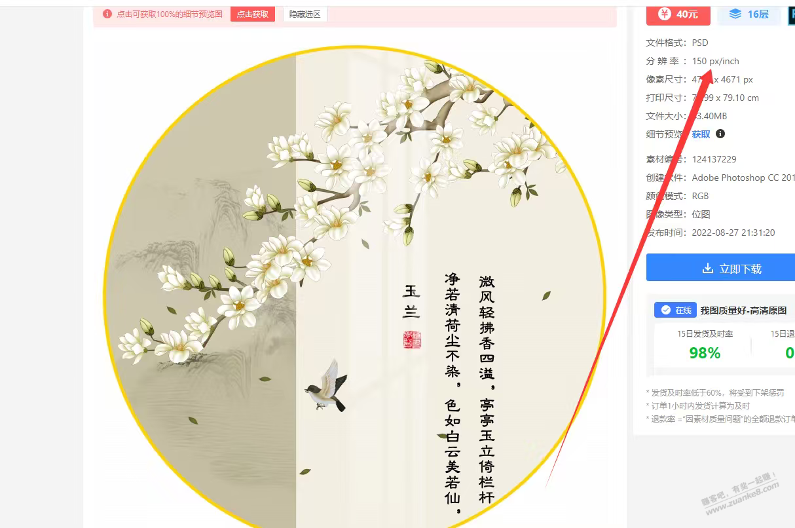Click the Photoshop icon at the right edge
The height and width of the screenshot is (528, 795).
(x=791, y=14)
